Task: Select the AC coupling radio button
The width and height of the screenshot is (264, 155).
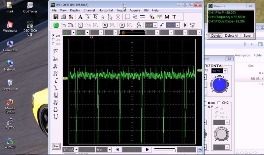Action: point(217,113)
